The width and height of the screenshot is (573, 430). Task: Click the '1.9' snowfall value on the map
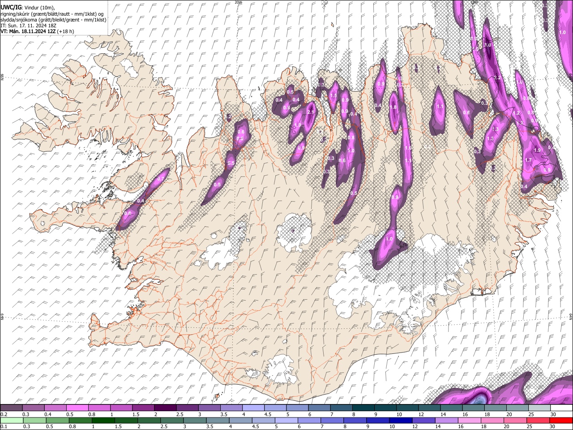click(538, 150)
